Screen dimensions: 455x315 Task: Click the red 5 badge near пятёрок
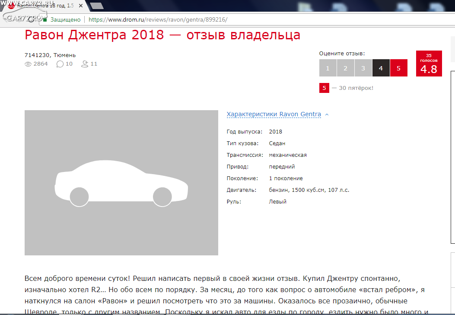tap(324, 88)
